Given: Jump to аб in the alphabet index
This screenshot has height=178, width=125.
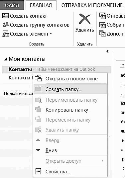Looking at the screenshot, I should [123, 75].
